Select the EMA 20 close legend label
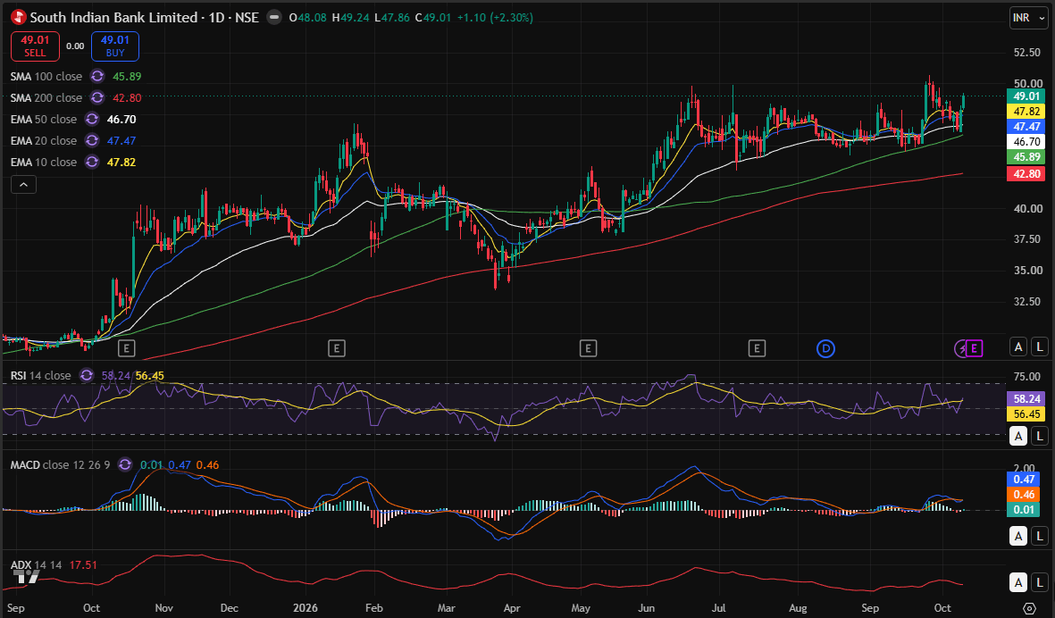 43,140
